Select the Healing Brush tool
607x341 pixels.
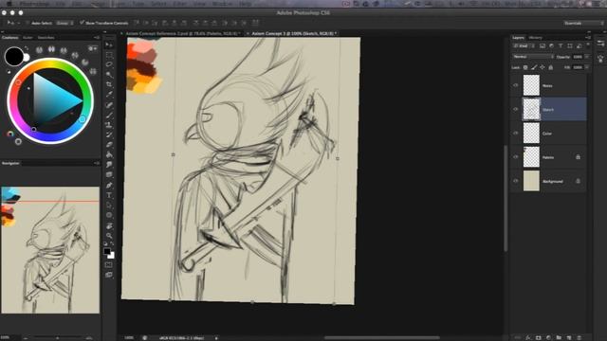[109, 105]
